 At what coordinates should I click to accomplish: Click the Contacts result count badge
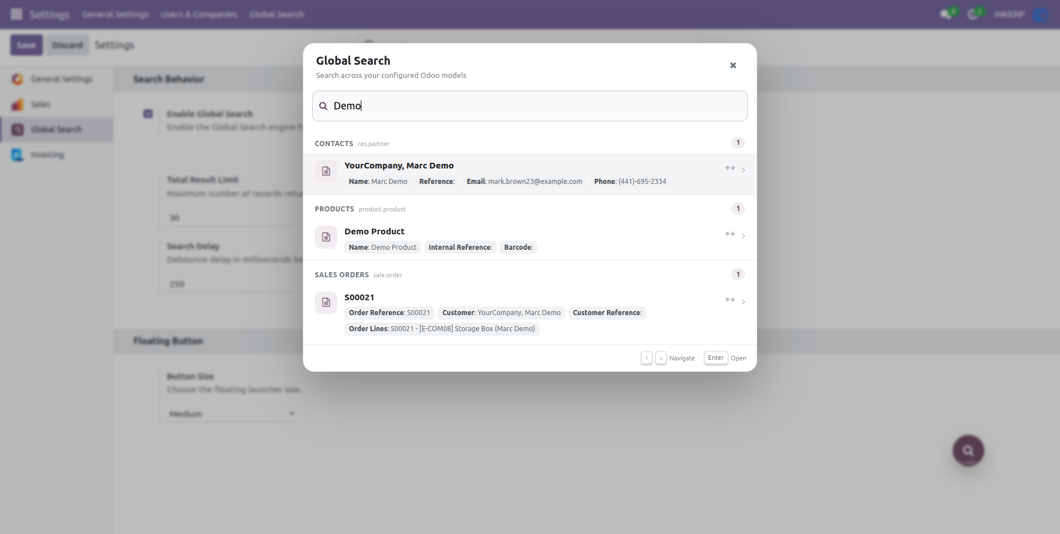[738, 143]
